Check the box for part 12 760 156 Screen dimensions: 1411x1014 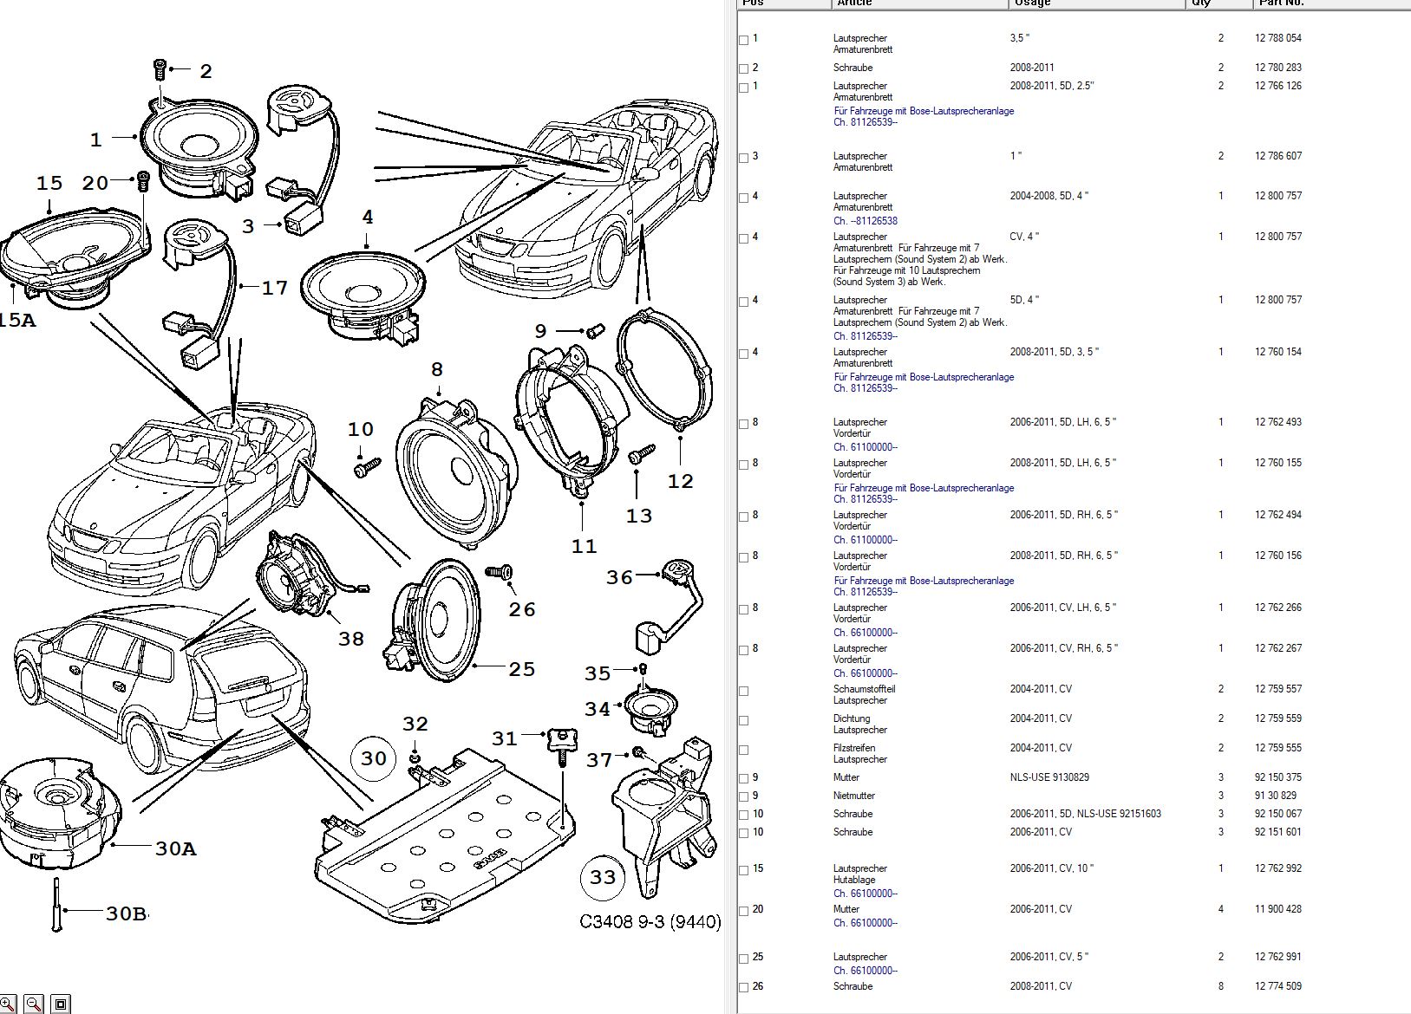(x=743, y=557)
